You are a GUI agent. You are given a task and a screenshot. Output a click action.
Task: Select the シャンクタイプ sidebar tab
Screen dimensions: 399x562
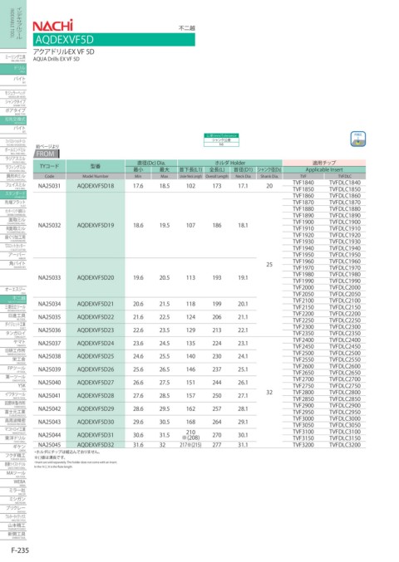tap(13, 102)
